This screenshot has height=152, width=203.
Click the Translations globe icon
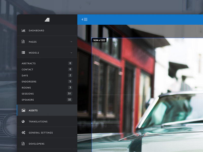(23, 122)
